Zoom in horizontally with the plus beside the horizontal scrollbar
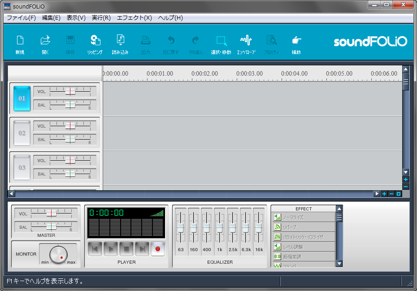Viewport: 417px width, 291px height. tap(384, 194)
